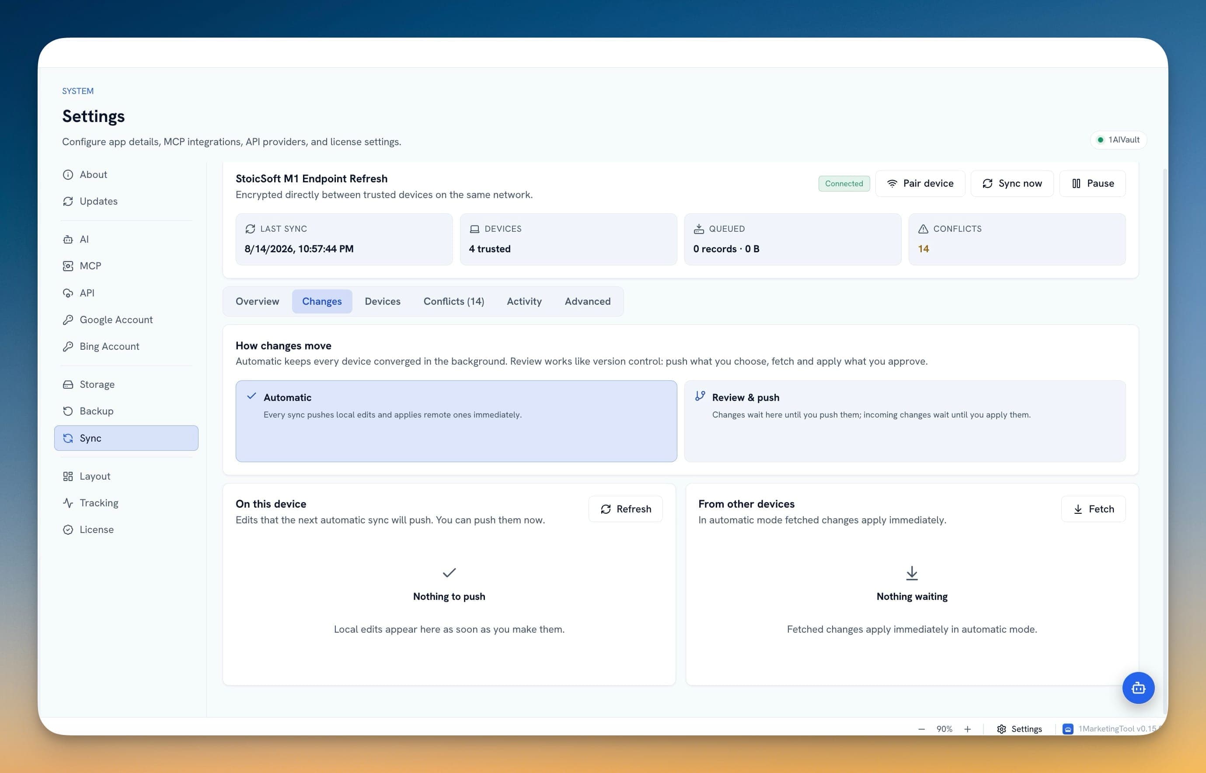Open Updates in the sidebar
This screenshot has width=1206, height=773.
[x=126, y=201]
